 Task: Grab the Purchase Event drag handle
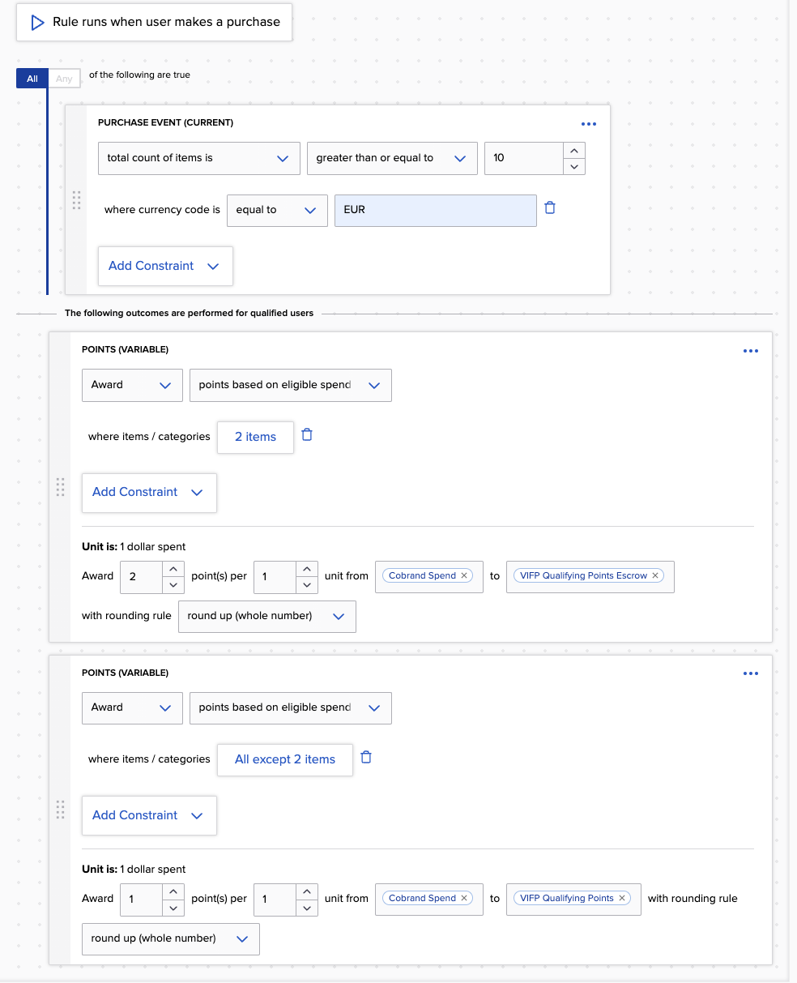tap(76, 200)
